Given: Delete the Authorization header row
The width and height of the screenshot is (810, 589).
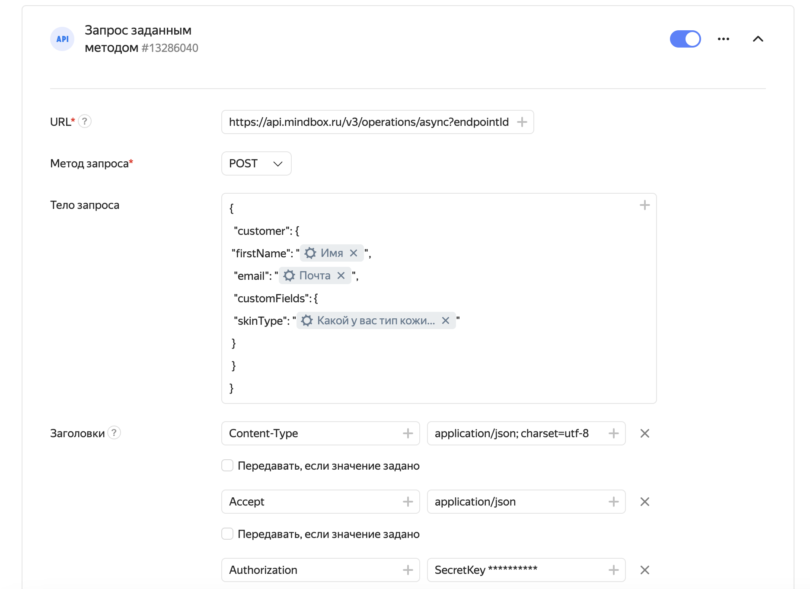Looking at the screenshot, I should (644, 570).
